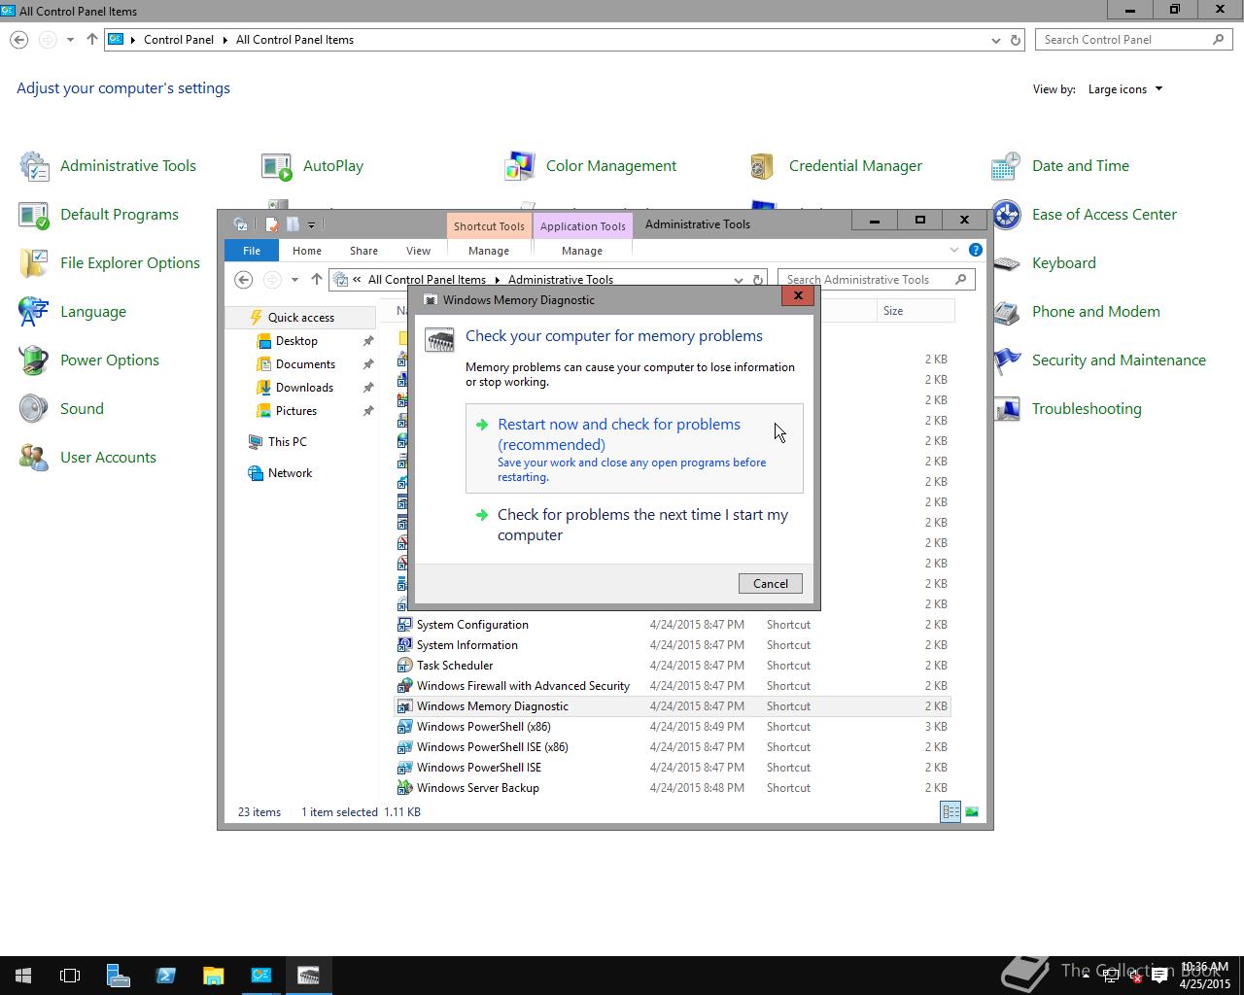Click the Search Administrative Tools field
The image size is (1244, 995).
click(x=877, y=280)
